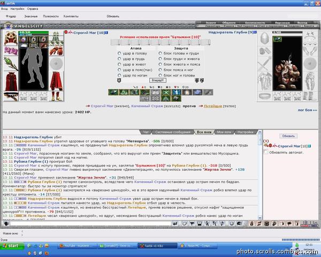
Task: Select attack option "удар в живот"
Action: (x=119, y=64)
